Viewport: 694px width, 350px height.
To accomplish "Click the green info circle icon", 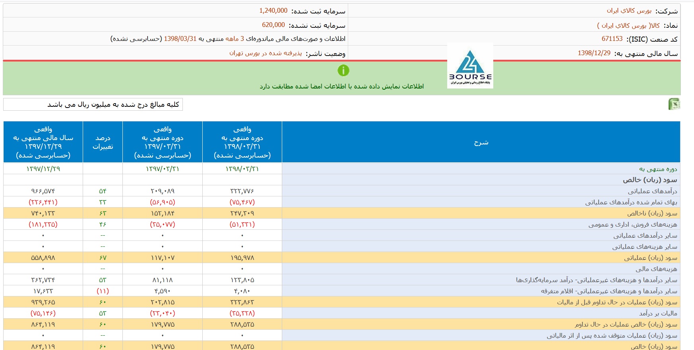I will 343,70.
